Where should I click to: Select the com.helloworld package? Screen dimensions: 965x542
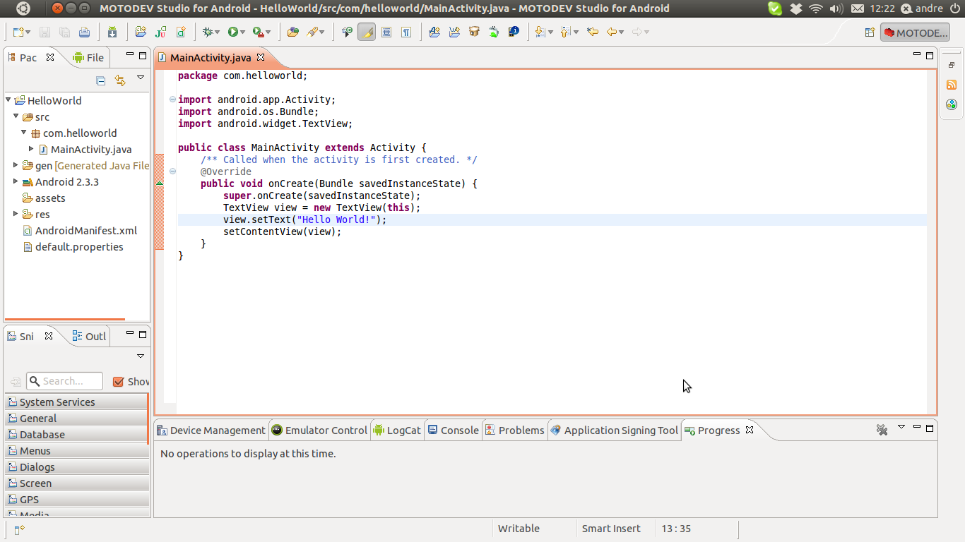(73, 133)
